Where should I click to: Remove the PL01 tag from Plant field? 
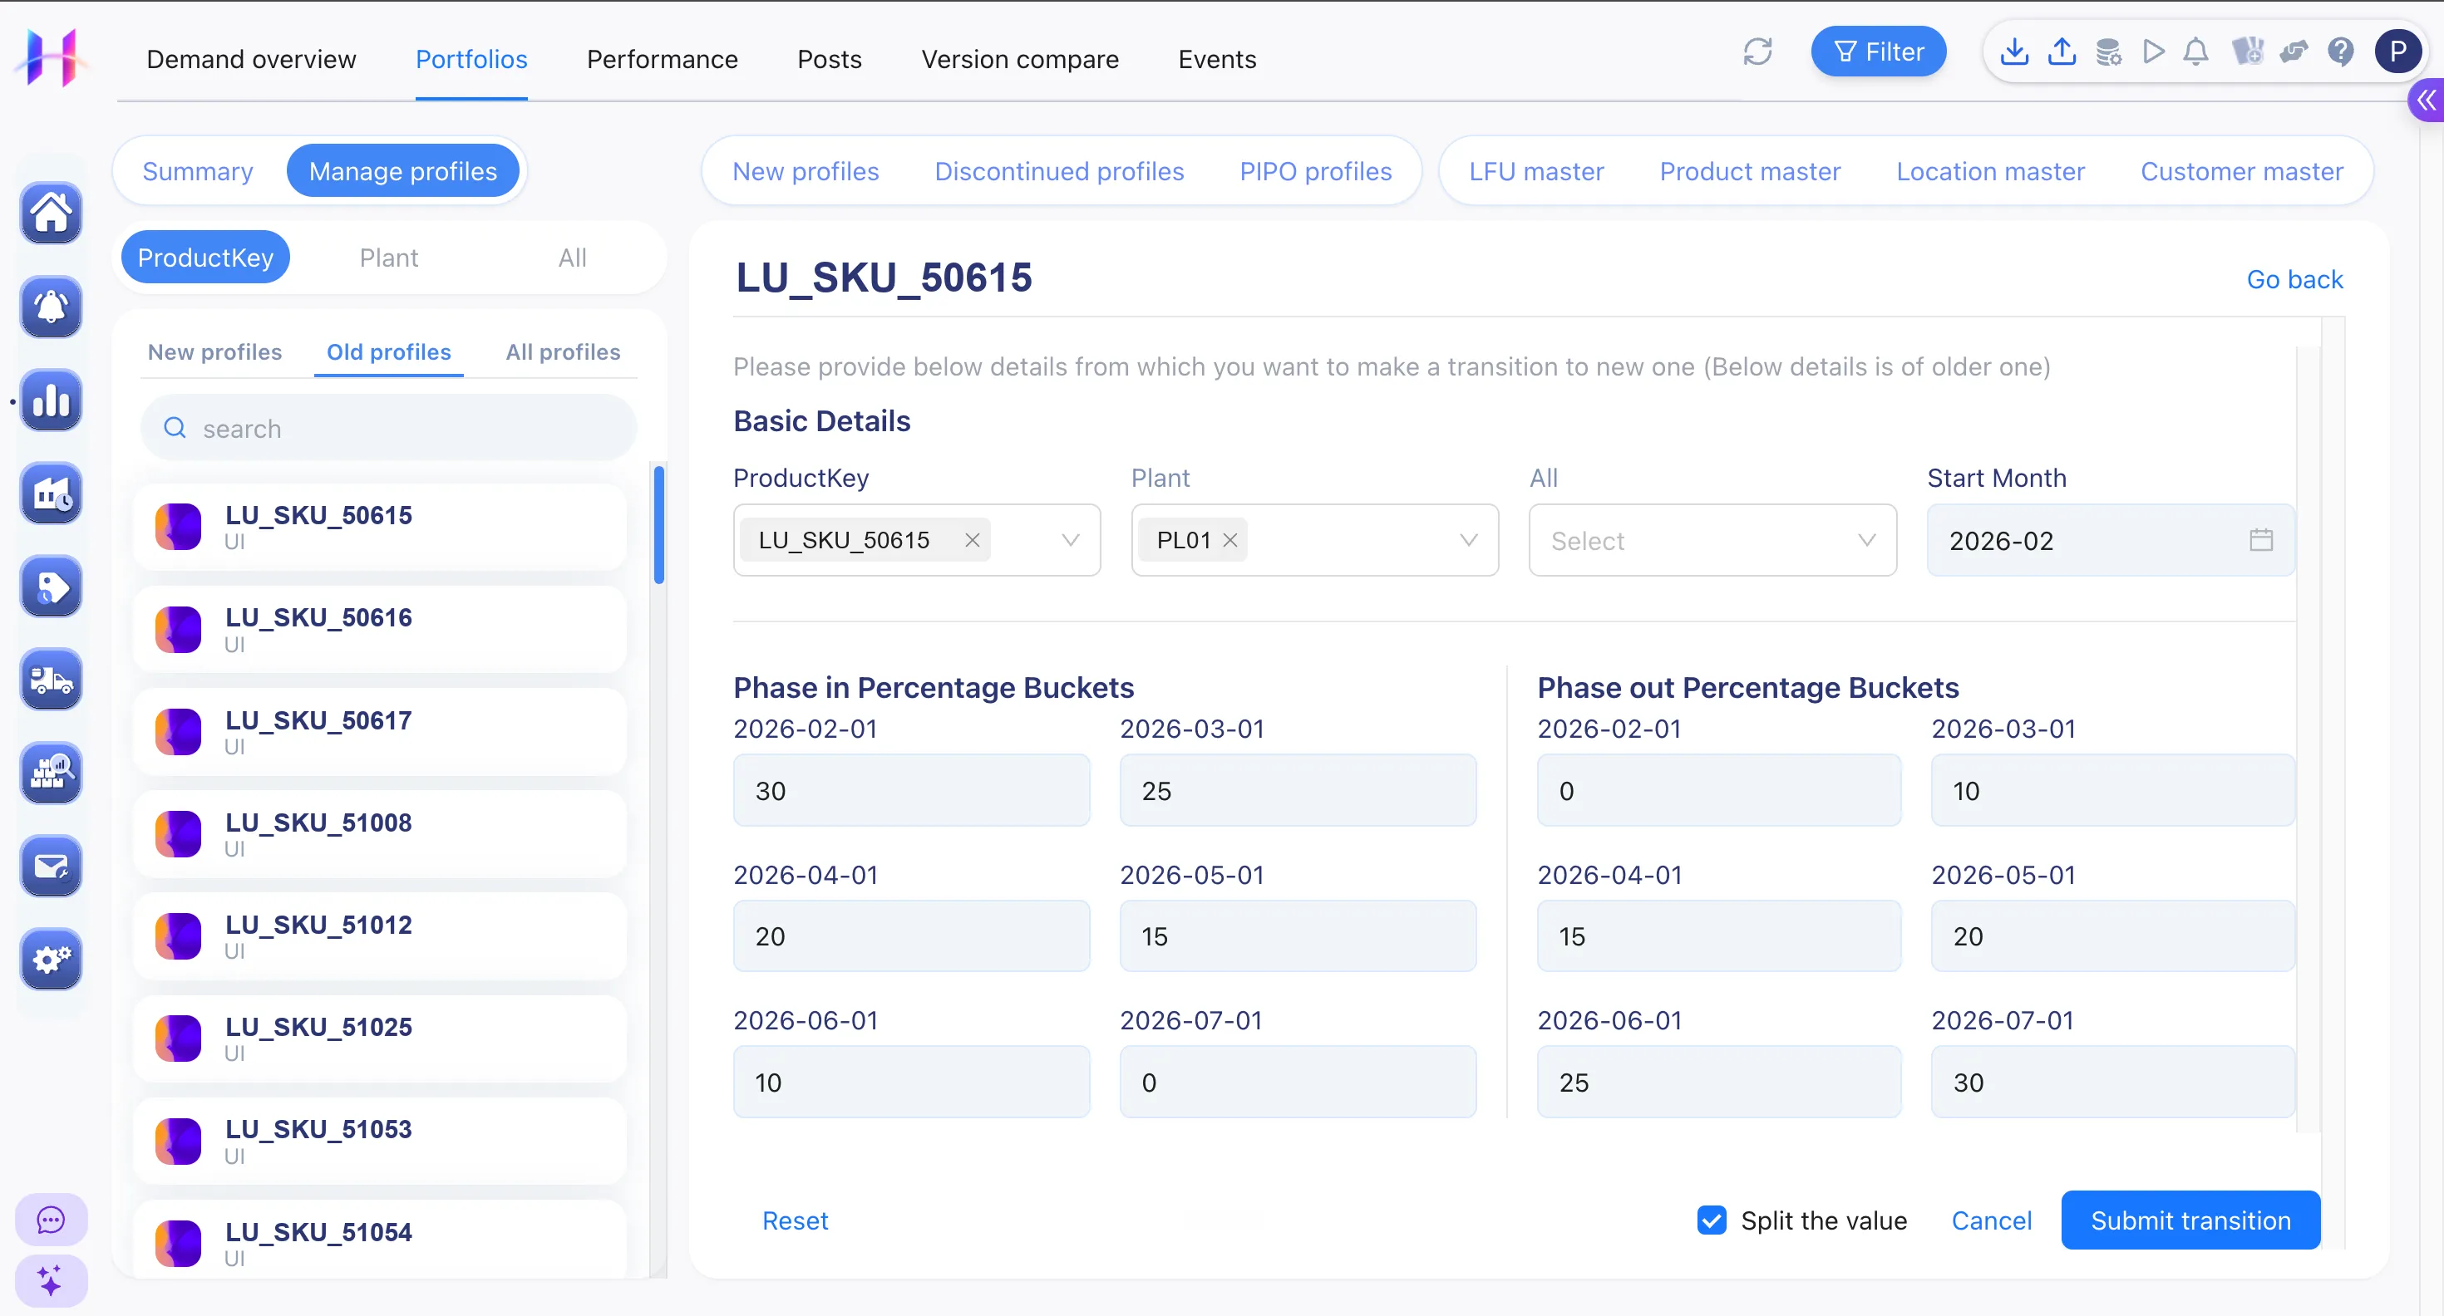tap(1229, 539)
